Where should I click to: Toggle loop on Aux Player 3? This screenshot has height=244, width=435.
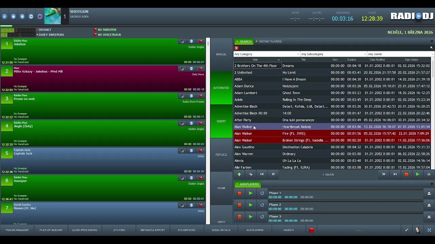[262, 217]
